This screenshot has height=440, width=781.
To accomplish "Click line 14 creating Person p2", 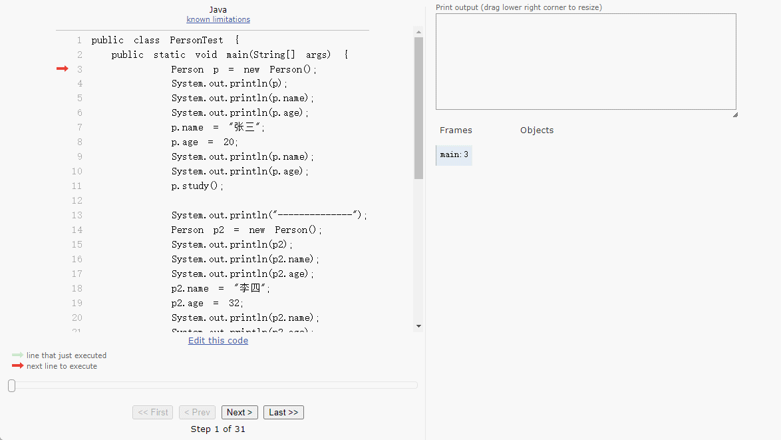I will point(246,230).
